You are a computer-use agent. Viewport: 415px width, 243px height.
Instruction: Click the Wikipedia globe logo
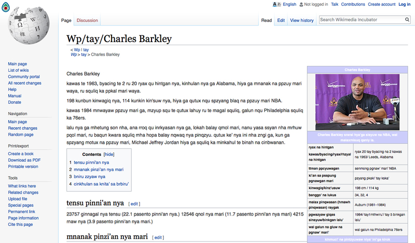29,25
